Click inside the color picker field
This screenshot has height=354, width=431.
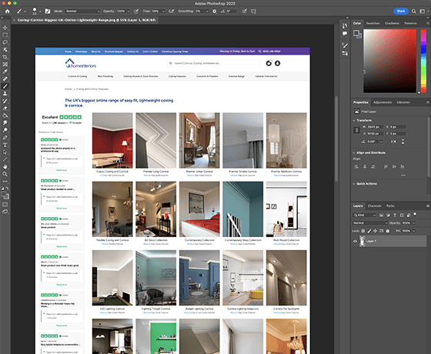pyautogui.click(x=389, y=61)
